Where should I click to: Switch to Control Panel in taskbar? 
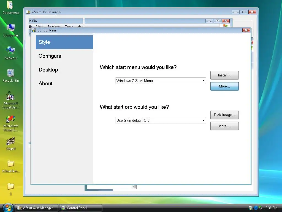coord(81,208)
